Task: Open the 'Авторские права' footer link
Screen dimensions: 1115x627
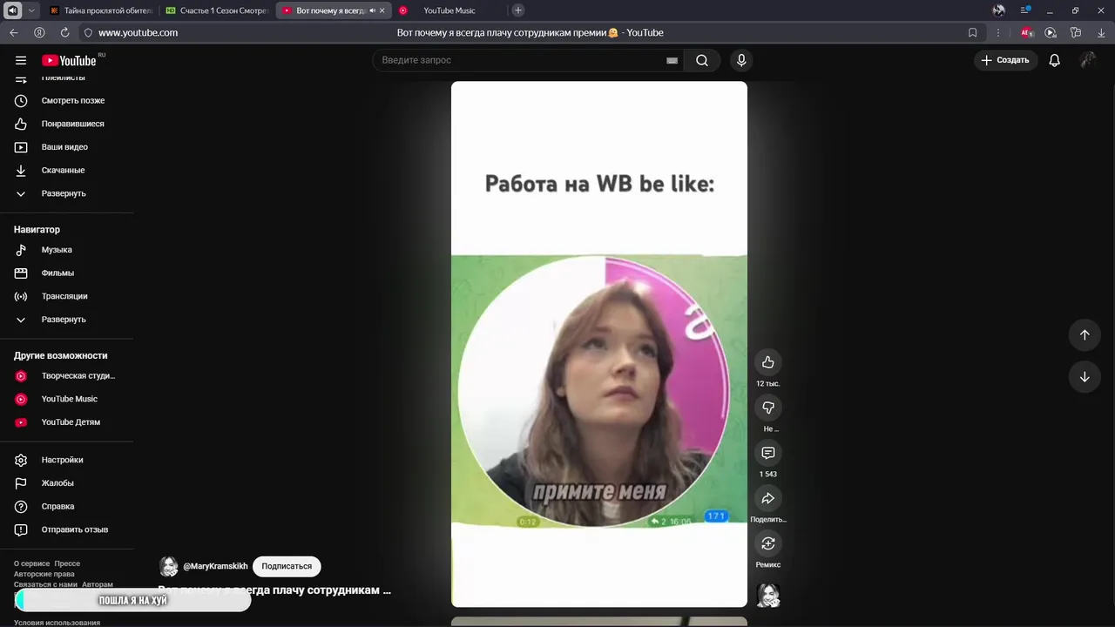Action: click(x=44, y=574)
